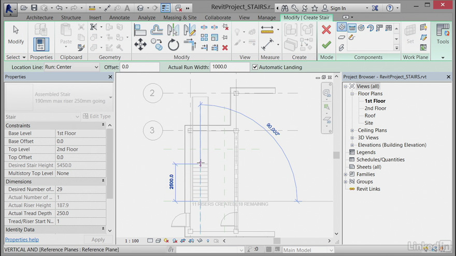
Task: Click the Edit Type button
Action: 97,116
